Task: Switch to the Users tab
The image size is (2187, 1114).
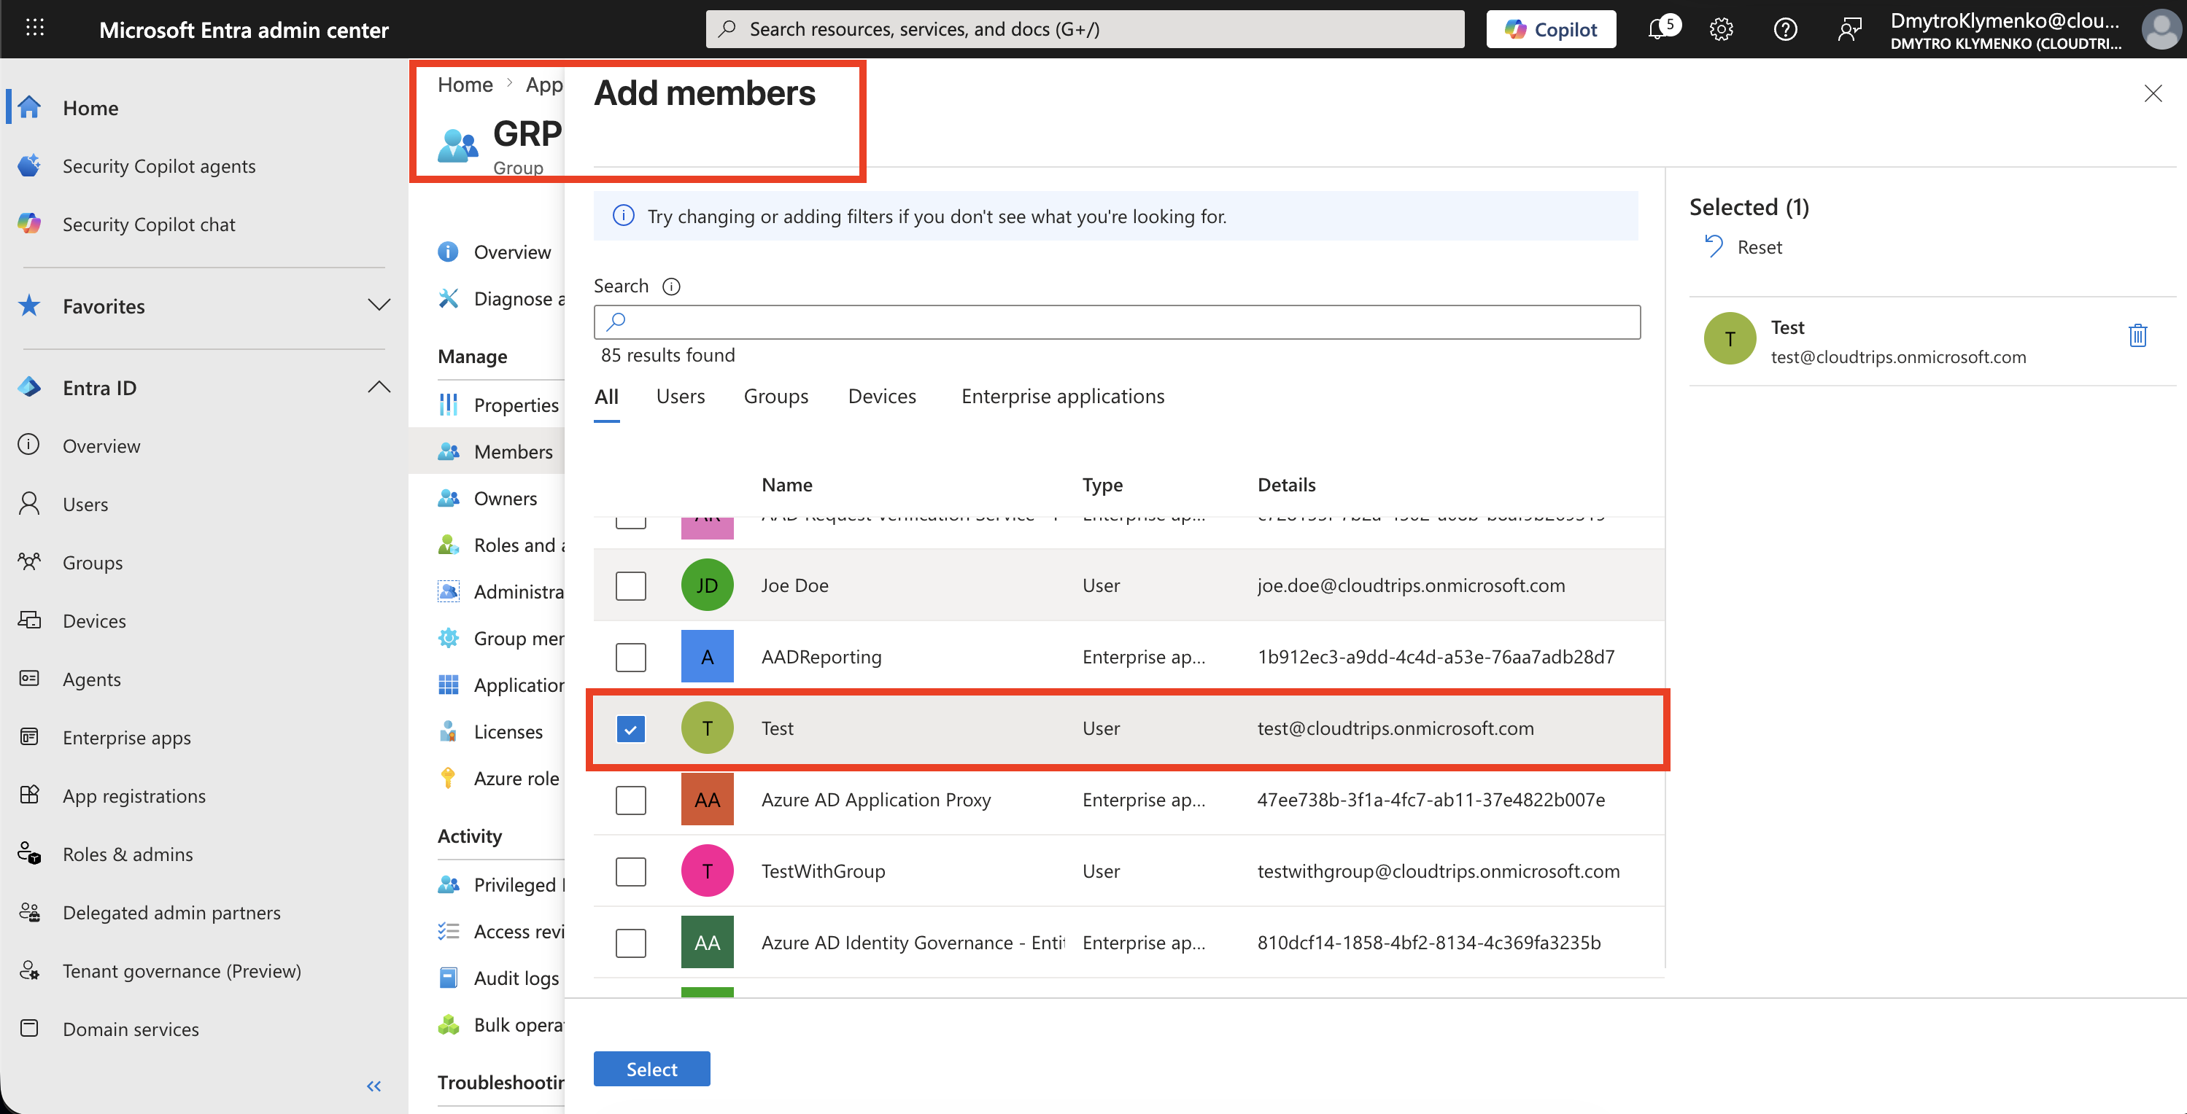Action: 680,396
